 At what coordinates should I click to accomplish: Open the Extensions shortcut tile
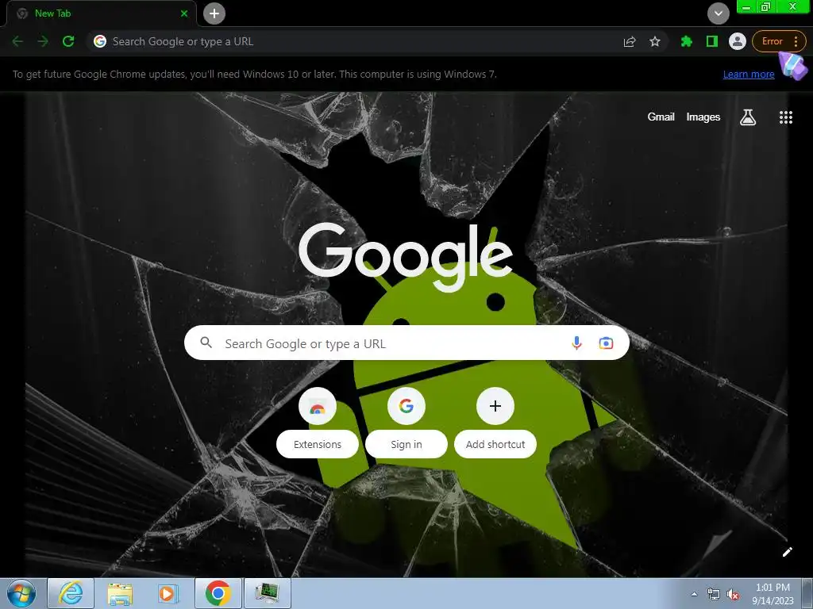pos(318,407)
